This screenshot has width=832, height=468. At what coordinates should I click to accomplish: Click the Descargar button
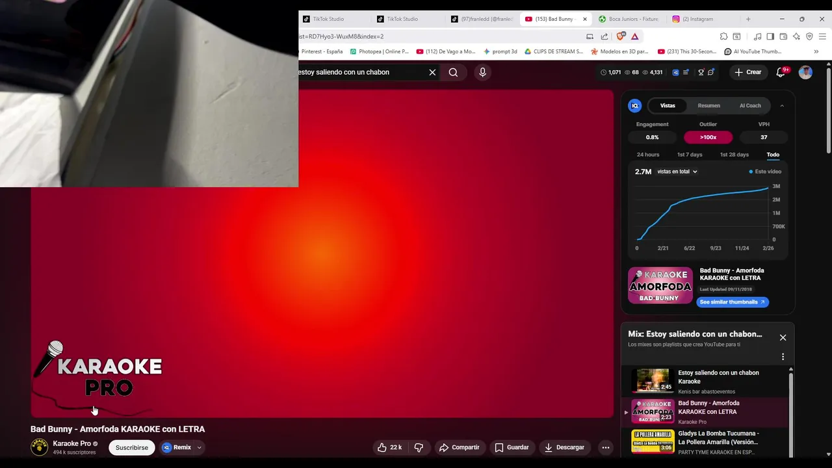pos(564,447)
